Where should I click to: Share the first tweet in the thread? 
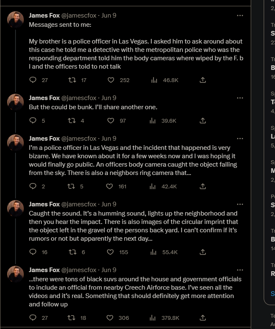[x=203, y=80]
